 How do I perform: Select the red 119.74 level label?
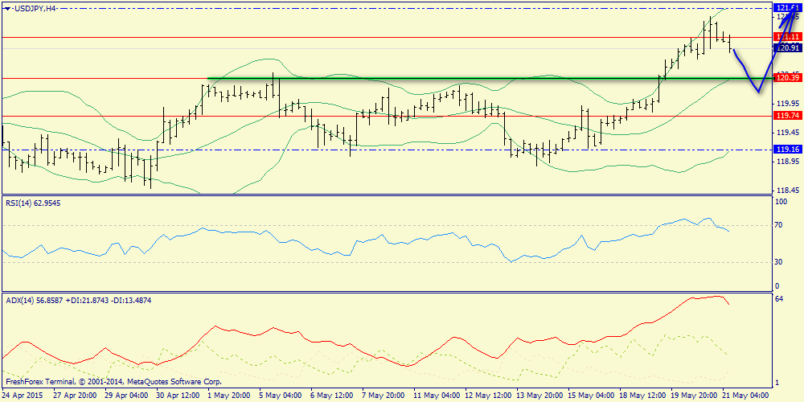click(790, 116)
